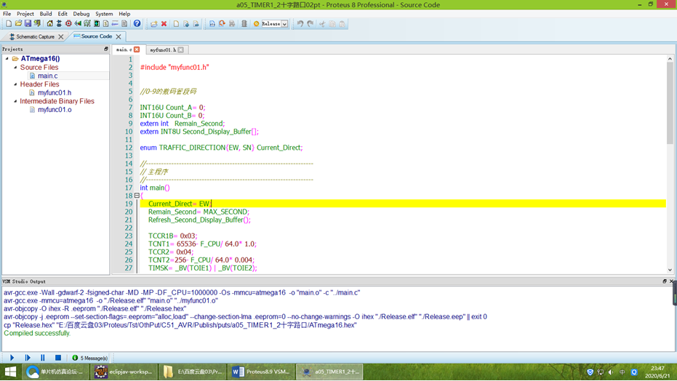
Task: Click the Open Project folder icon
Action: (18, 24)
